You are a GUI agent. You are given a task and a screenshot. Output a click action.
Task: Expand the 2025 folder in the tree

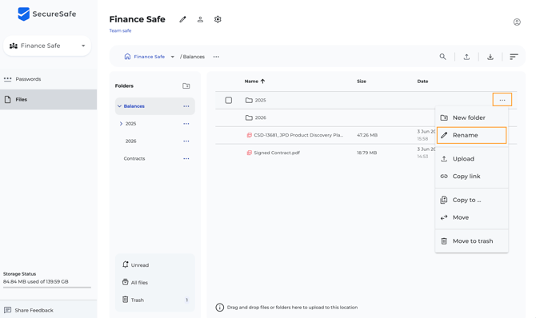point(121,124)
